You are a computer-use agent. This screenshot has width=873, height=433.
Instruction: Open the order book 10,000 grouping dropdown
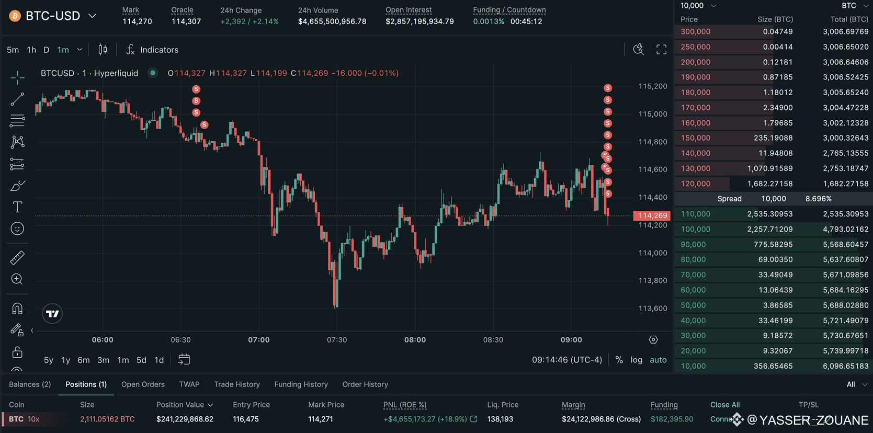698,6
